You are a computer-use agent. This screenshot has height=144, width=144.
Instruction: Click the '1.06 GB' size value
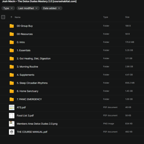click(x=129, y=99)
